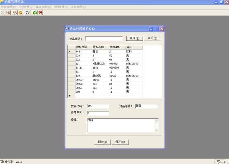Click the dialog title bar tag icon
229x164 pixels.
coord(67,29)
